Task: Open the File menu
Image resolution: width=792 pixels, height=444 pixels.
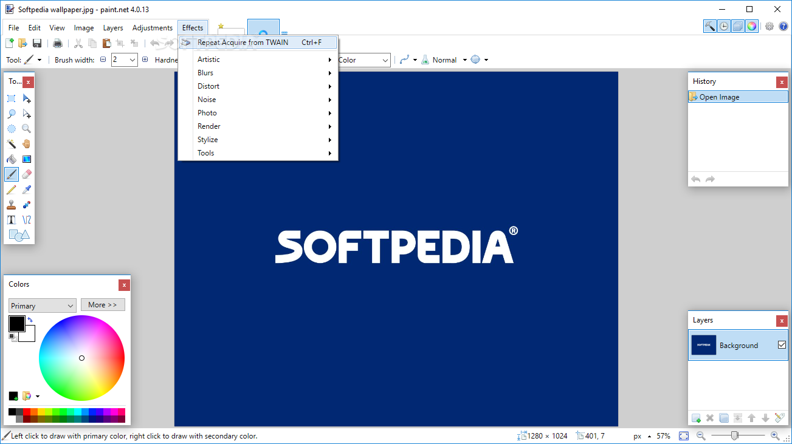Action: tap(13, 27)
